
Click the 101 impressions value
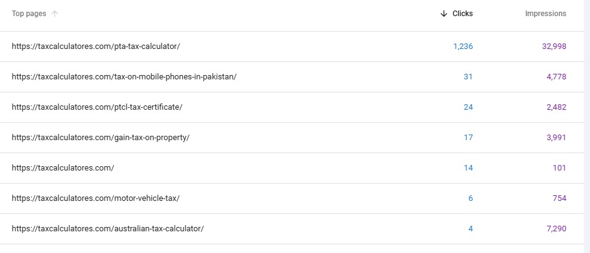point(559,168)
